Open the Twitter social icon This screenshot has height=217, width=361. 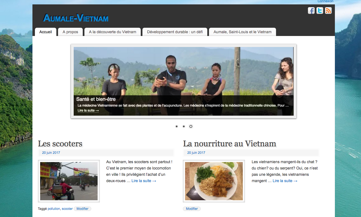(320, 11)
